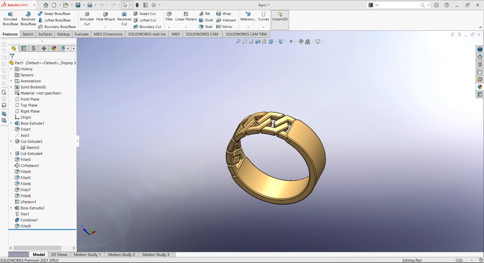Open the Motion Study 1 tab
The height and width of the screenshot is (263, 484).
coord(87,254)
